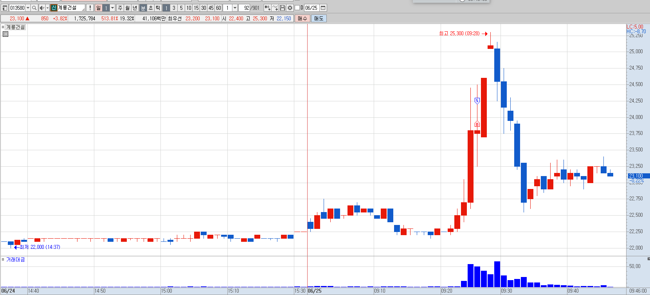Screen dimensions: 650x295
Task: Click the price 23,100 in the quote bar
Action: click(x=17, y=18)
